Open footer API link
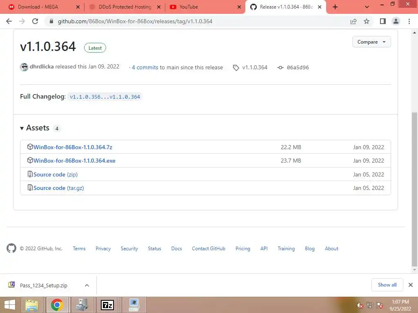This screenshot has width=418, height=313. click(x=264, y=249)
